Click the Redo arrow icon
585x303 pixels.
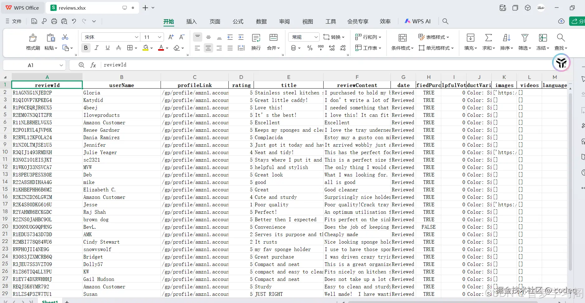(x=84, y=21)
